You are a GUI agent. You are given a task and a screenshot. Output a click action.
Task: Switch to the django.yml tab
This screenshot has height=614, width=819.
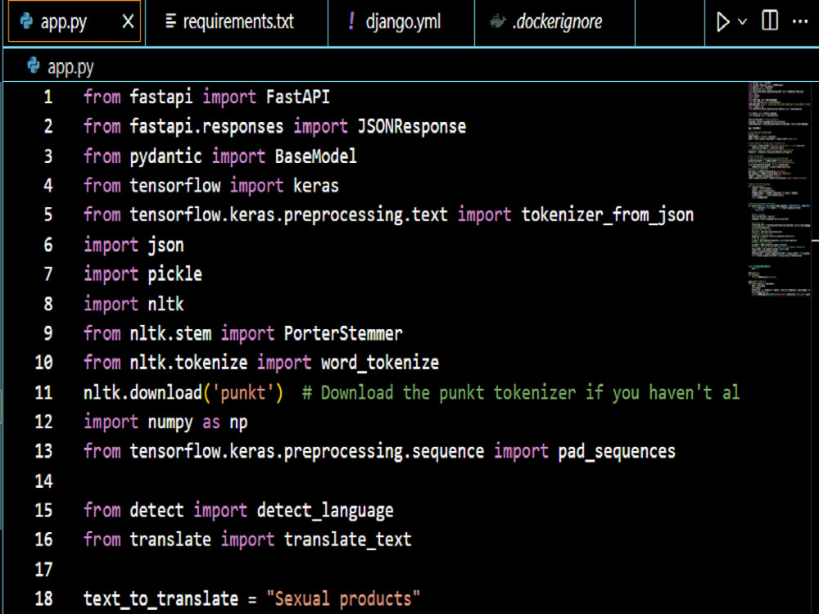tap(403, 22)
